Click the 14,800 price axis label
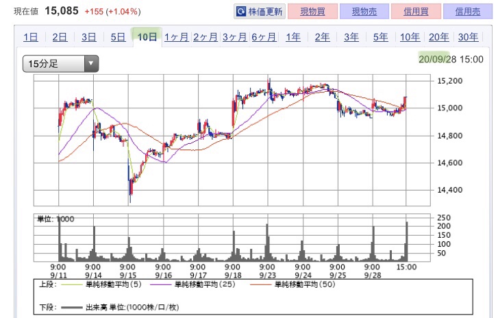 (x=450, y=136)
